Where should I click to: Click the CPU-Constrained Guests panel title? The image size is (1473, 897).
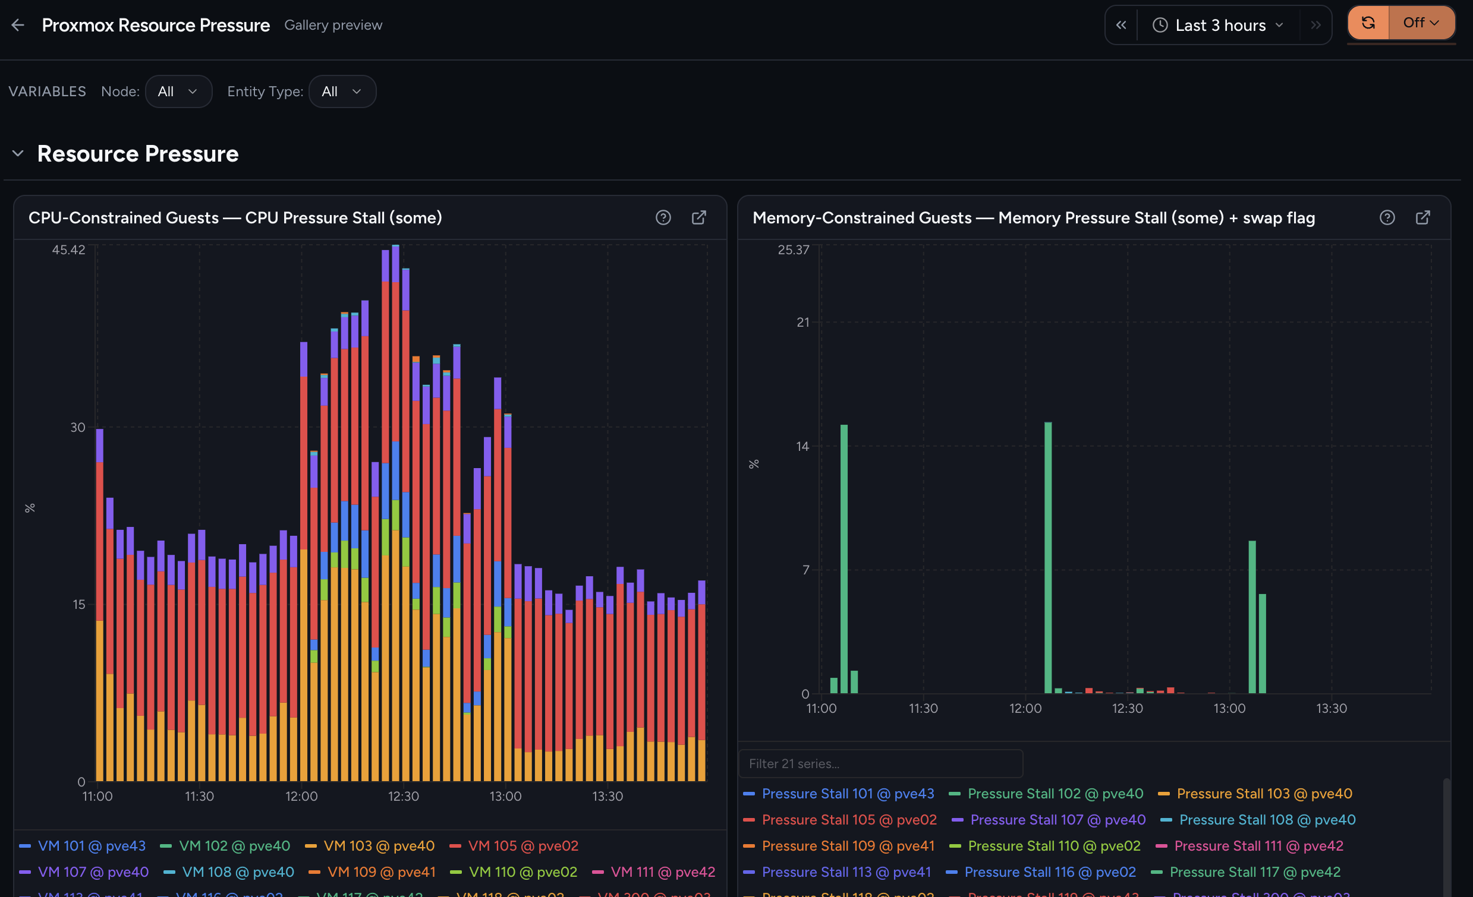(235, 217)
